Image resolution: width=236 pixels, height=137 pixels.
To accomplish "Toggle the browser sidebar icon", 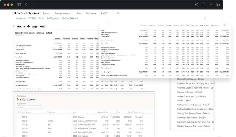I will click(x=19, y=5).
